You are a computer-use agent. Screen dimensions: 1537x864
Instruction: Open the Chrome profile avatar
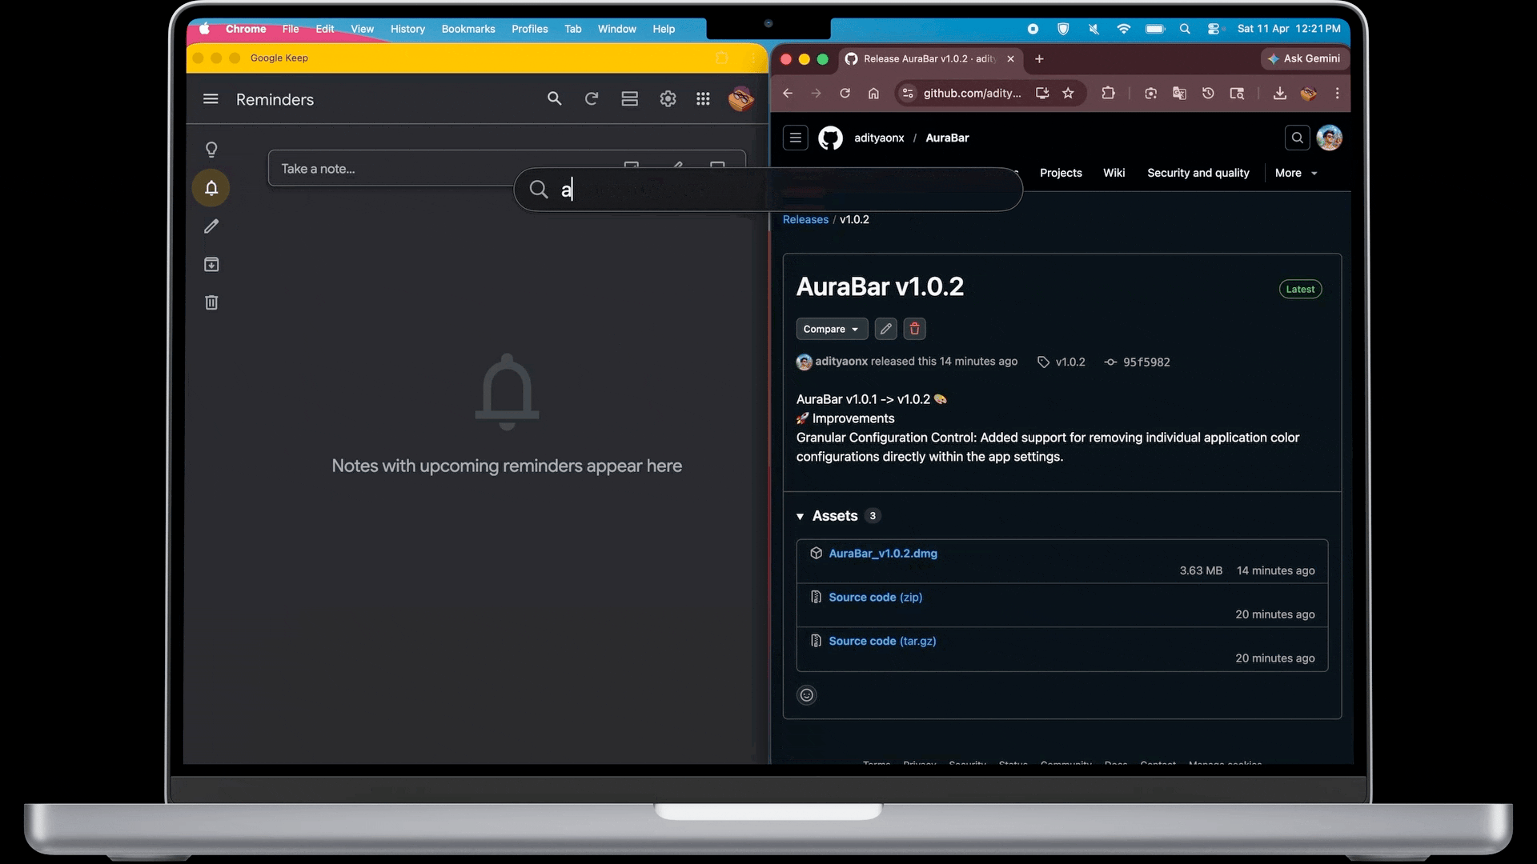[1308, 94]
